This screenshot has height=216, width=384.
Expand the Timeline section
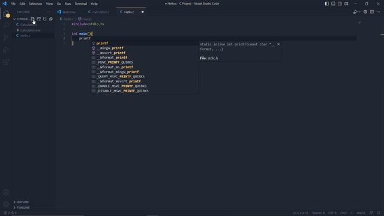click(x=23, y=208)
